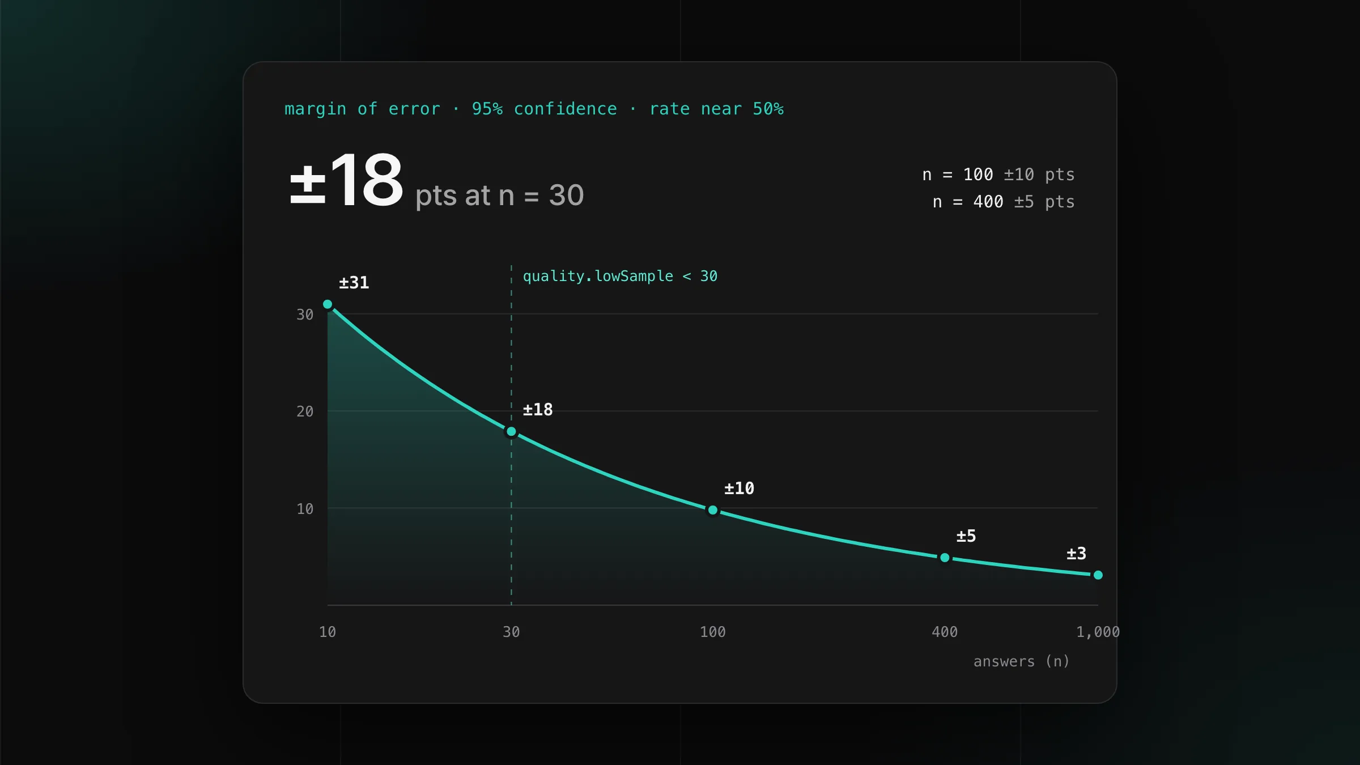Screen dimensions: 1360x765
Task: Click the ±3 data point at n = 1,000
Action: coord(1098,575)
